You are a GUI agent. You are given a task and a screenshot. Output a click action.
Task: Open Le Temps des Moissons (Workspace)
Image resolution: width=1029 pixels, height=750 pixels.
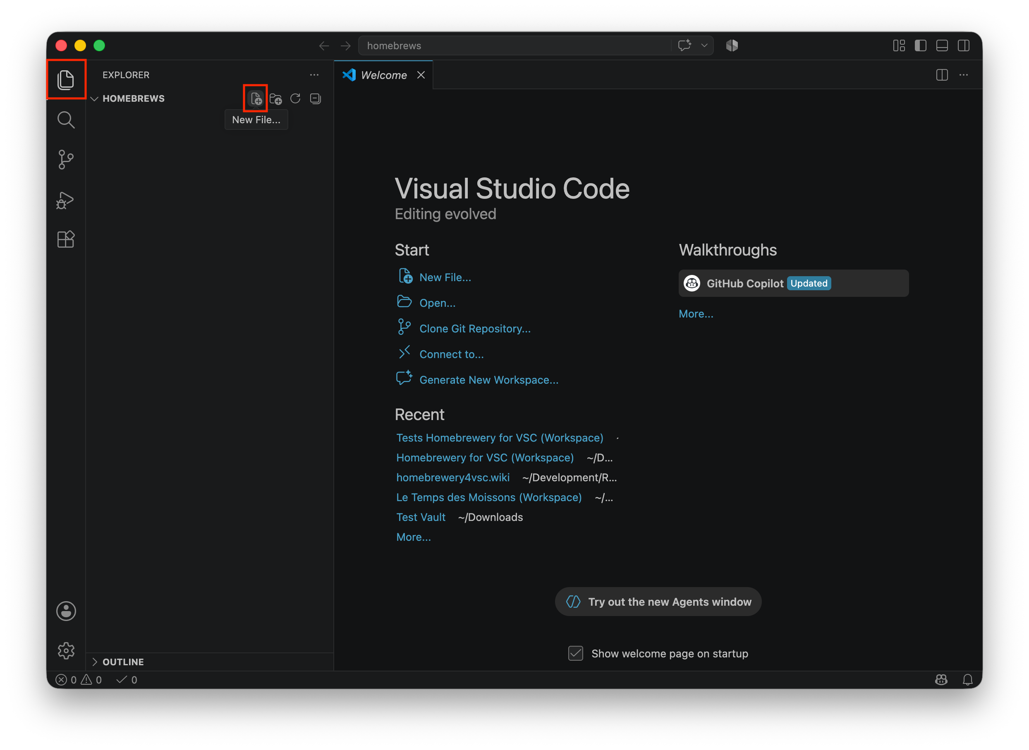[488, 497]
